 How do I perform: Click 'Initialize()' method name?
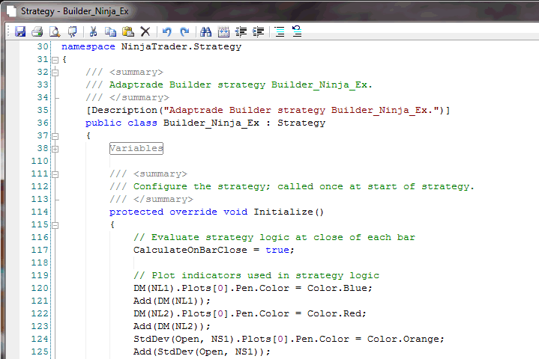click(x=289, y=212)
